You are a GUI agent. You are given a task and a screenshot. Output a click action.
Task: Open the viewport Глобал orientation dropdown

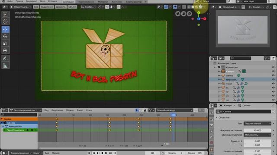(89, 7)
